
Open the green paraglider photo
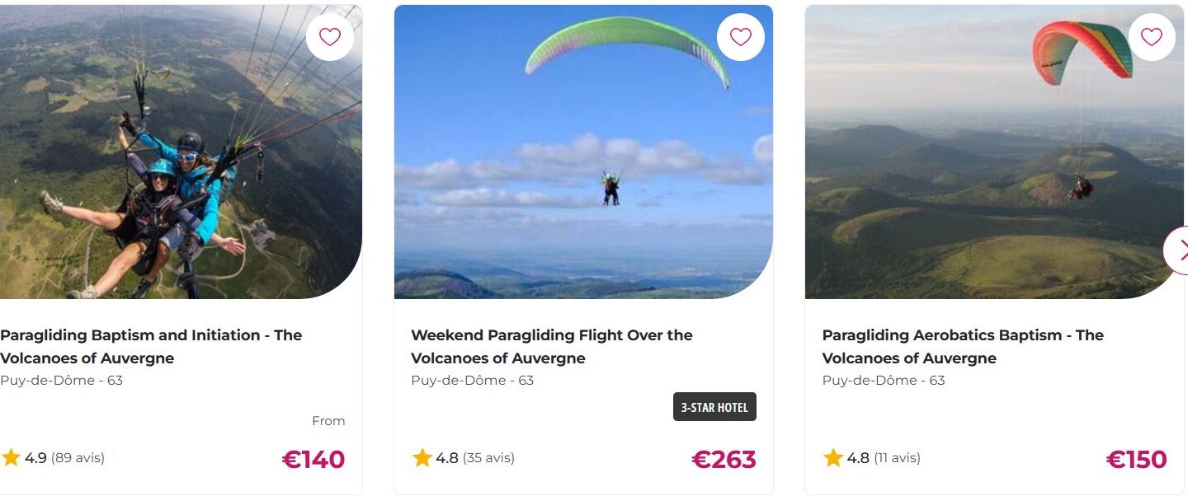[583, 165]
